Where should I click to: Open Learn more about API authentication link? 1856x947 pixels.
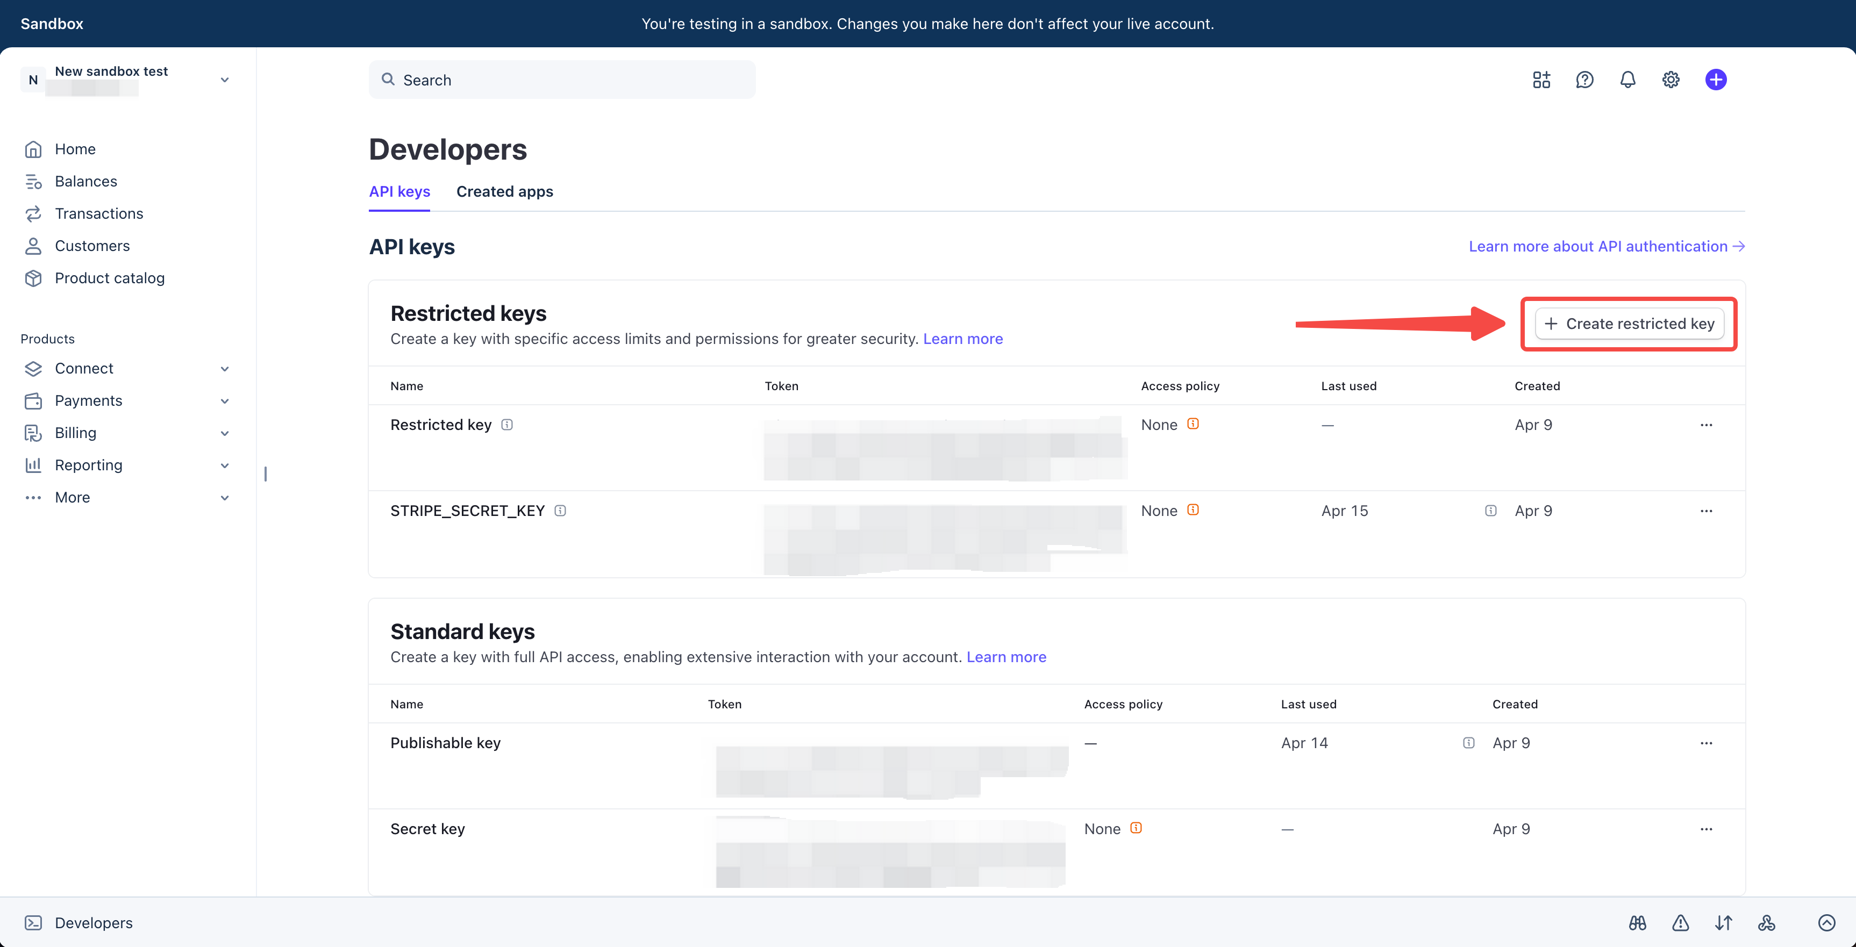[x=1607, y=246]
